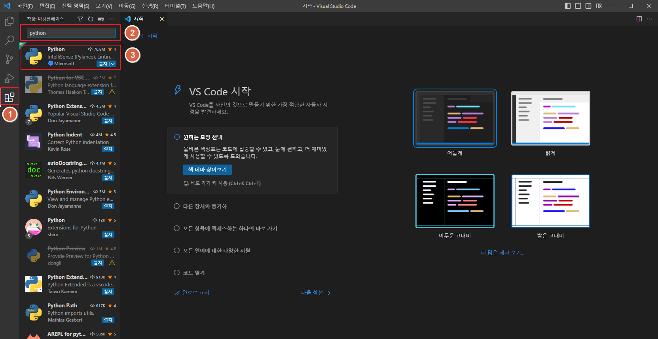Image resolution: width=658 pixels, height=339 pixels.
Task: Open editor more actions ellipsis
Action: tap(649, 19)
